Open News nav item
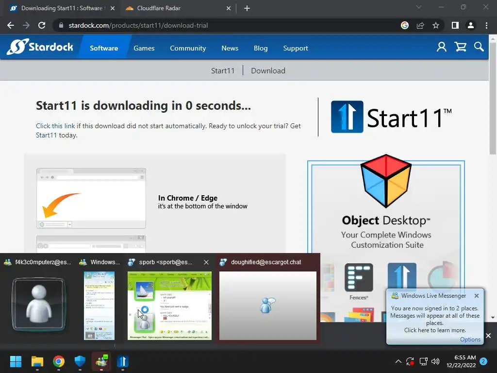The width and height of the screenshot is (497, 373). tap(230, 48)
